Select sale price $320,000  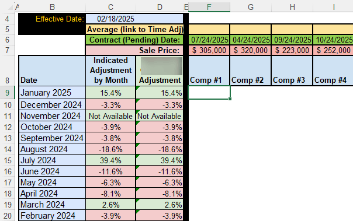[251, 50]
